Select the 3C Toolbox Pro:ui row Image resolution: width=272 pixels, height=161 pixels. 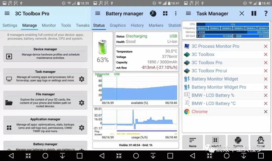coord(226,71)
